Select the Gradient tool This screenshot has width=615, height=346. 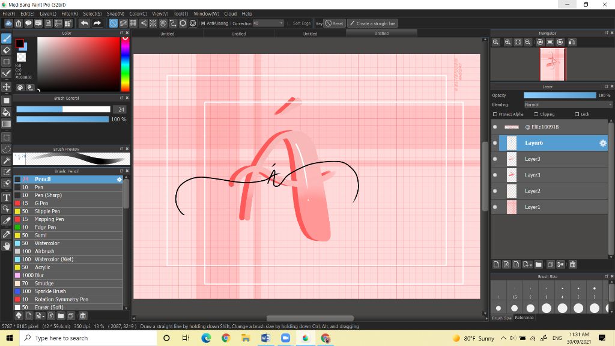tap(6, 124)
